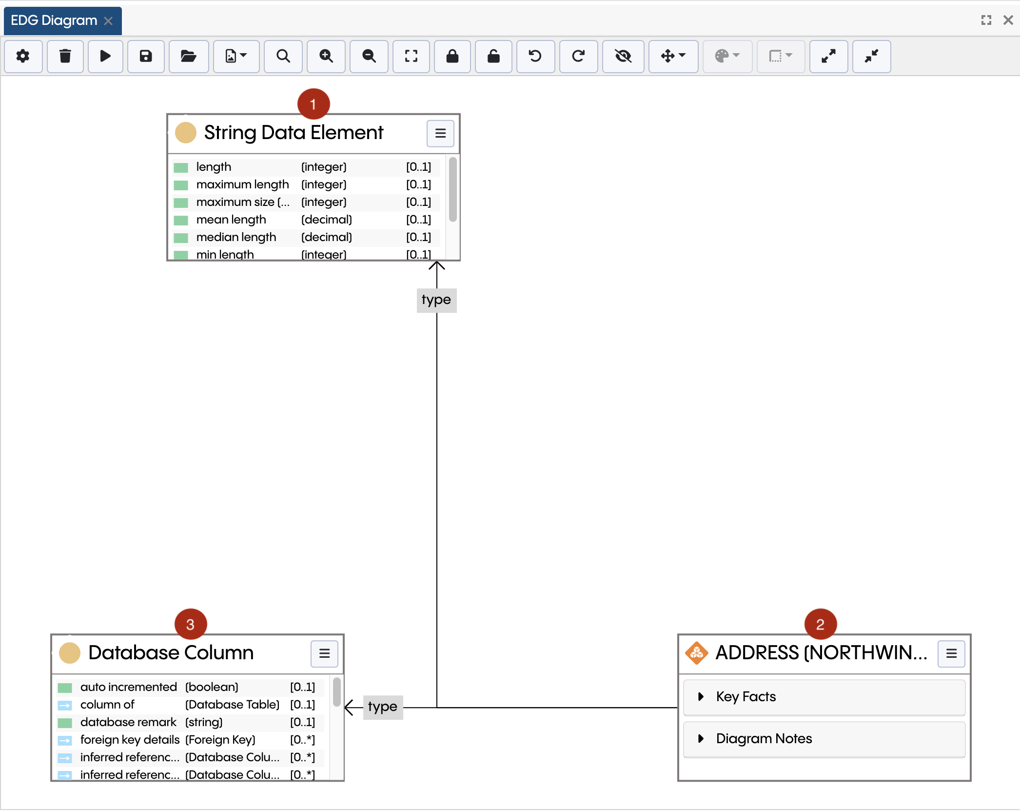The image size is (1020, 811).
Task: Click the zoom out magnifier
Action: click(369, 57)
